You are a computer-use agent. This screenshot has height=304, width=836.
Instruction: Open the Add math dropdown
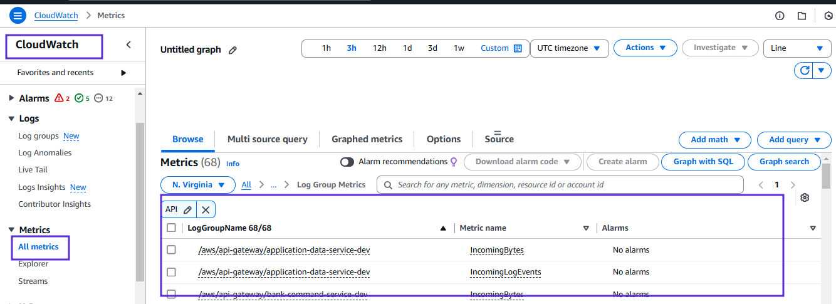pyautogui.click(x=715, y=140)
